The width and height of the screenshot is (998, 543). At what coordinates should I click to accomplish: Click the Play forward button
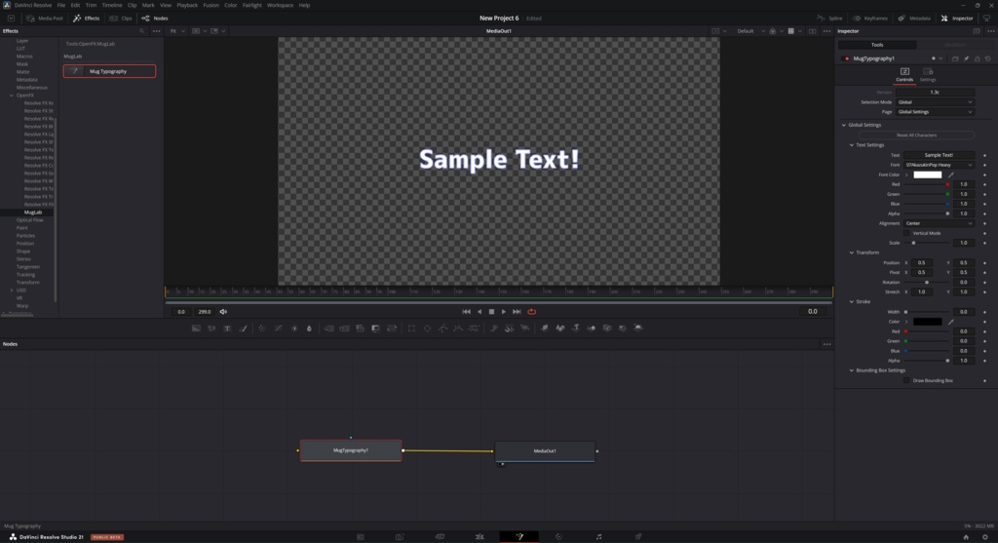click(x=504, y=312)
